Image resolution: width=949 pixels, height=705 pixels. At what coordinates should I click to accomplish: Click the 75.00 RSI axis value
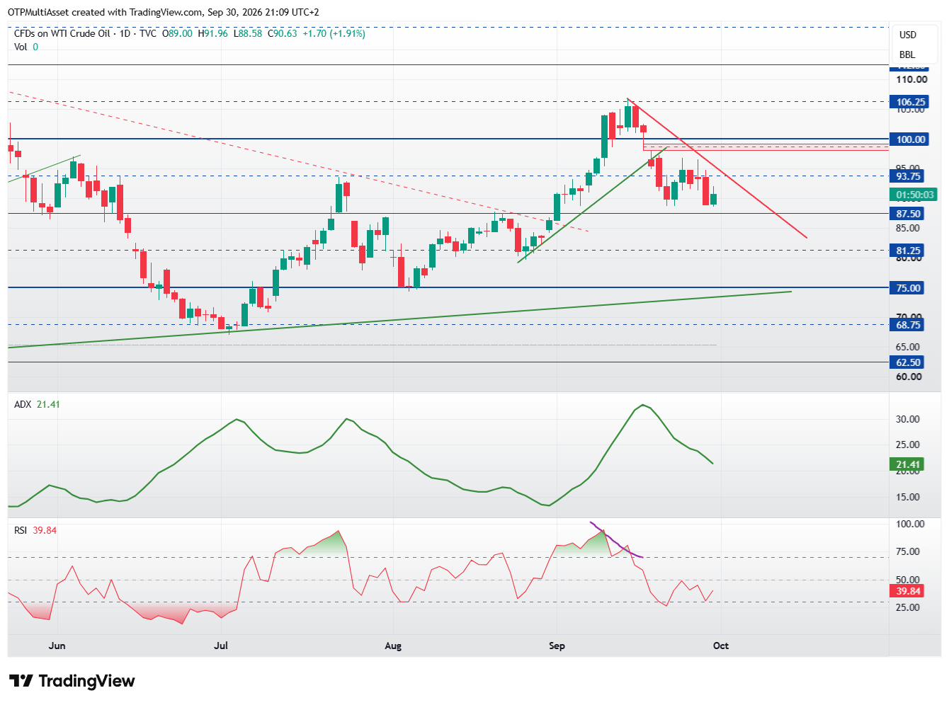pos(908,551)
